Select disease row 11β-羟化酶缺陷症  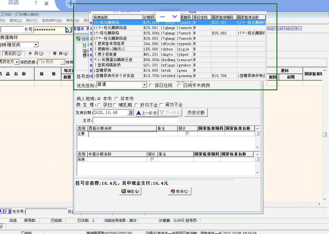(x=179, y=28)
